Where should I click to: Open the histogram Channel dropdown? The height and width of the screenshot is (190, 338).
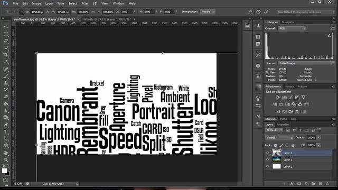(292, 28)
